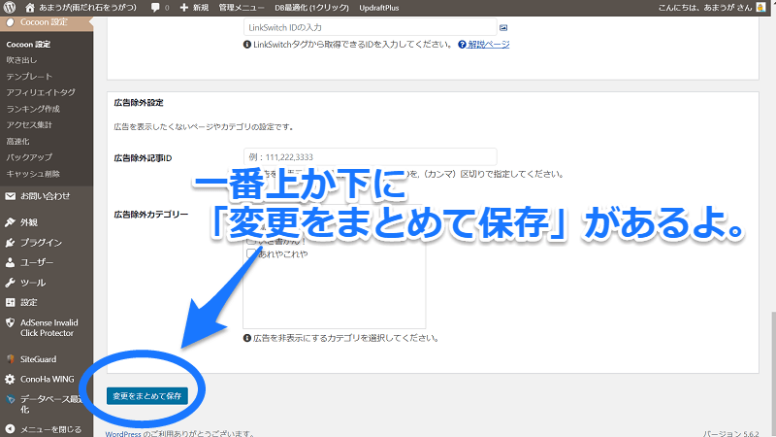Open 管理メニュー in the admin bar
Viewport: 776px width, 437px height.
(x=239, y=8)
